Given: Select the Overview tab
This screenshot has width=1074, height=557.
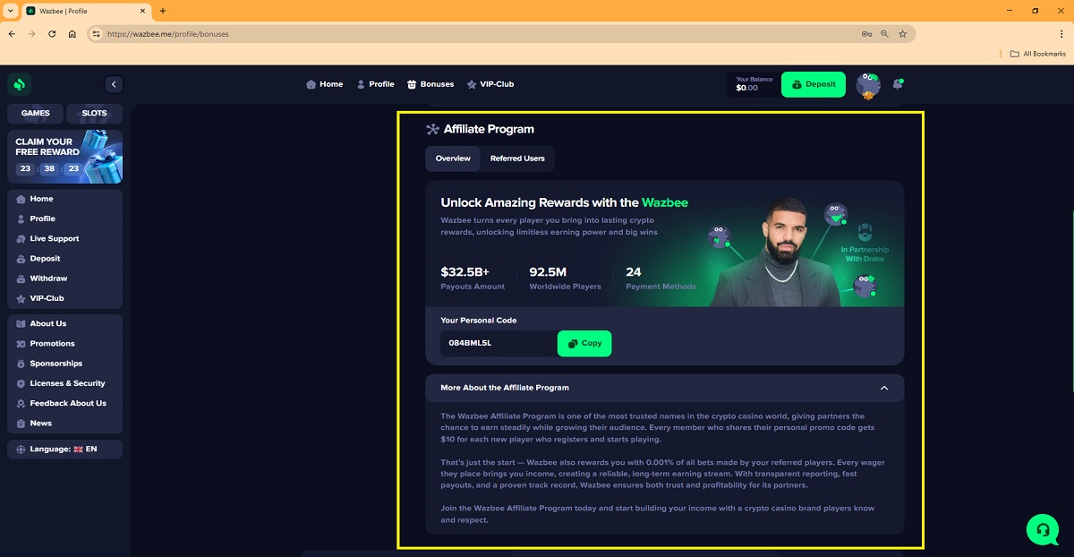Looking at the screenshot, I should [x=453, y=159].
